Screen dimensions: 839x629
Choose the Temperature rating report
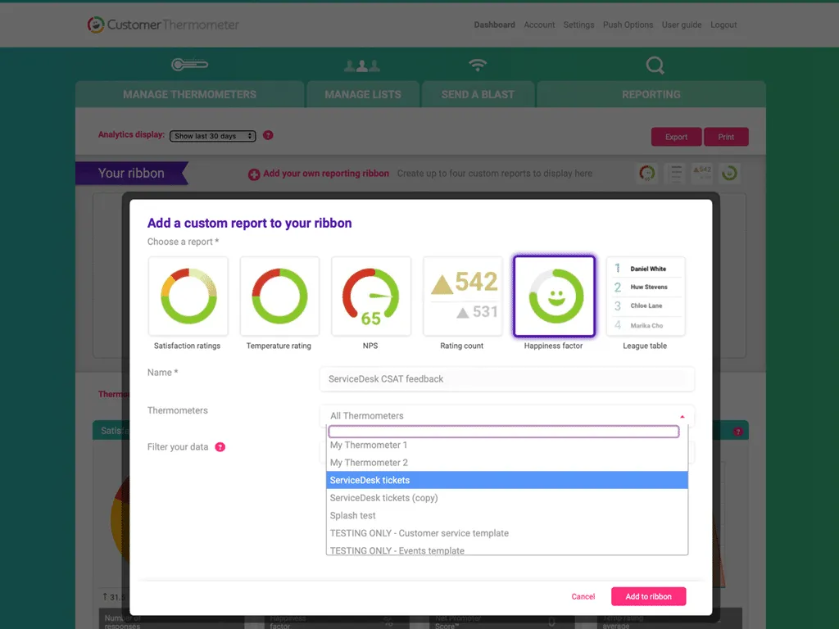tap(279, 296)
